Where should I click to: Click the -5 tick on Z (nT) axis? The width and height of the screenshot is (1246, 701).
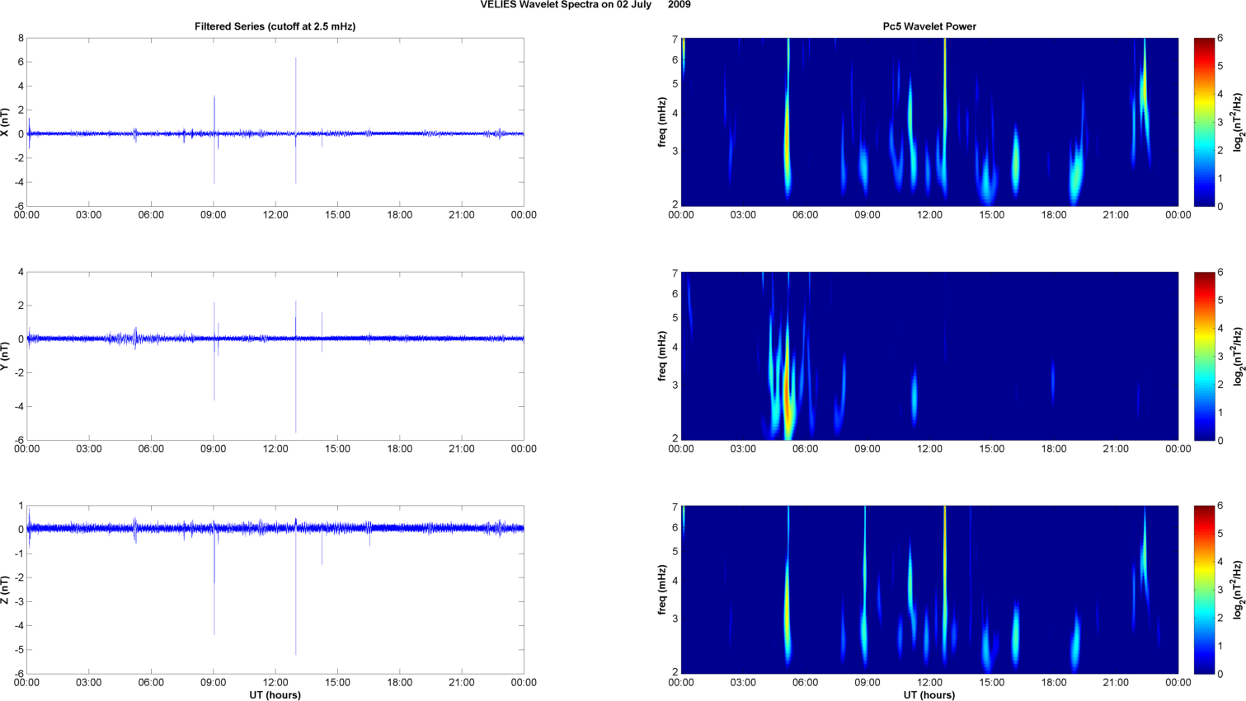[19, 650]
